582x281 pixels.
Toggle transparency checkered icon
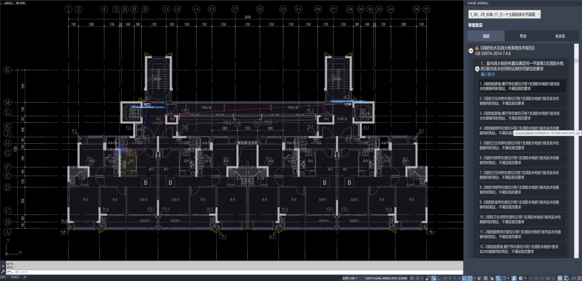486,278
